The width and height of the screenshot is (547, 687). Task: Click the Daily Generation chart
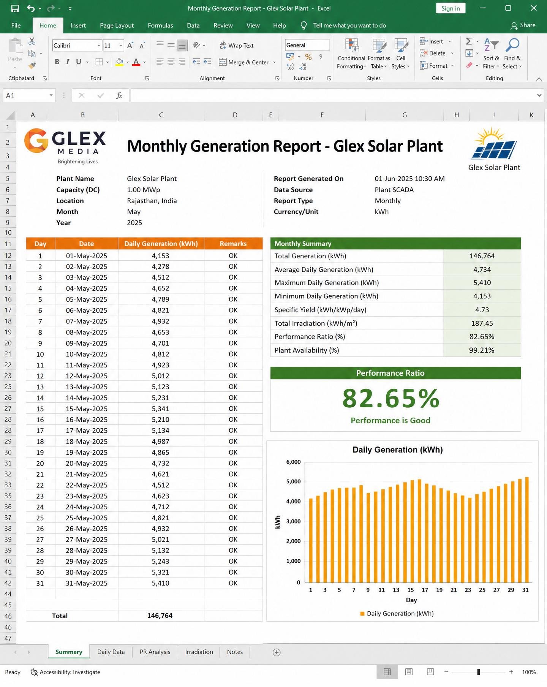(x=402, y=531)
